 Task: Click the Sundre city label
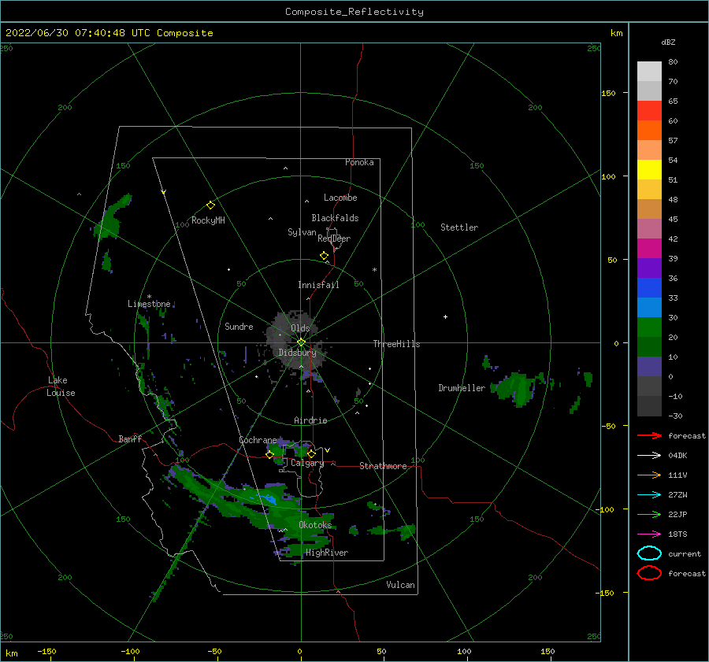(239, 326)
